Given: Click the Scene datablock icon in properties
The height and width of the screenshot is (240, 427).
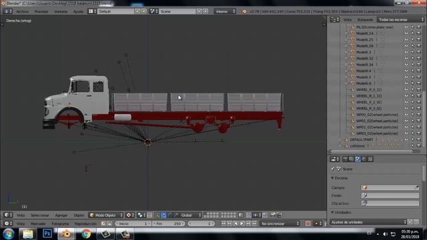Looking at the screenshot, I should tap(339, 169).
